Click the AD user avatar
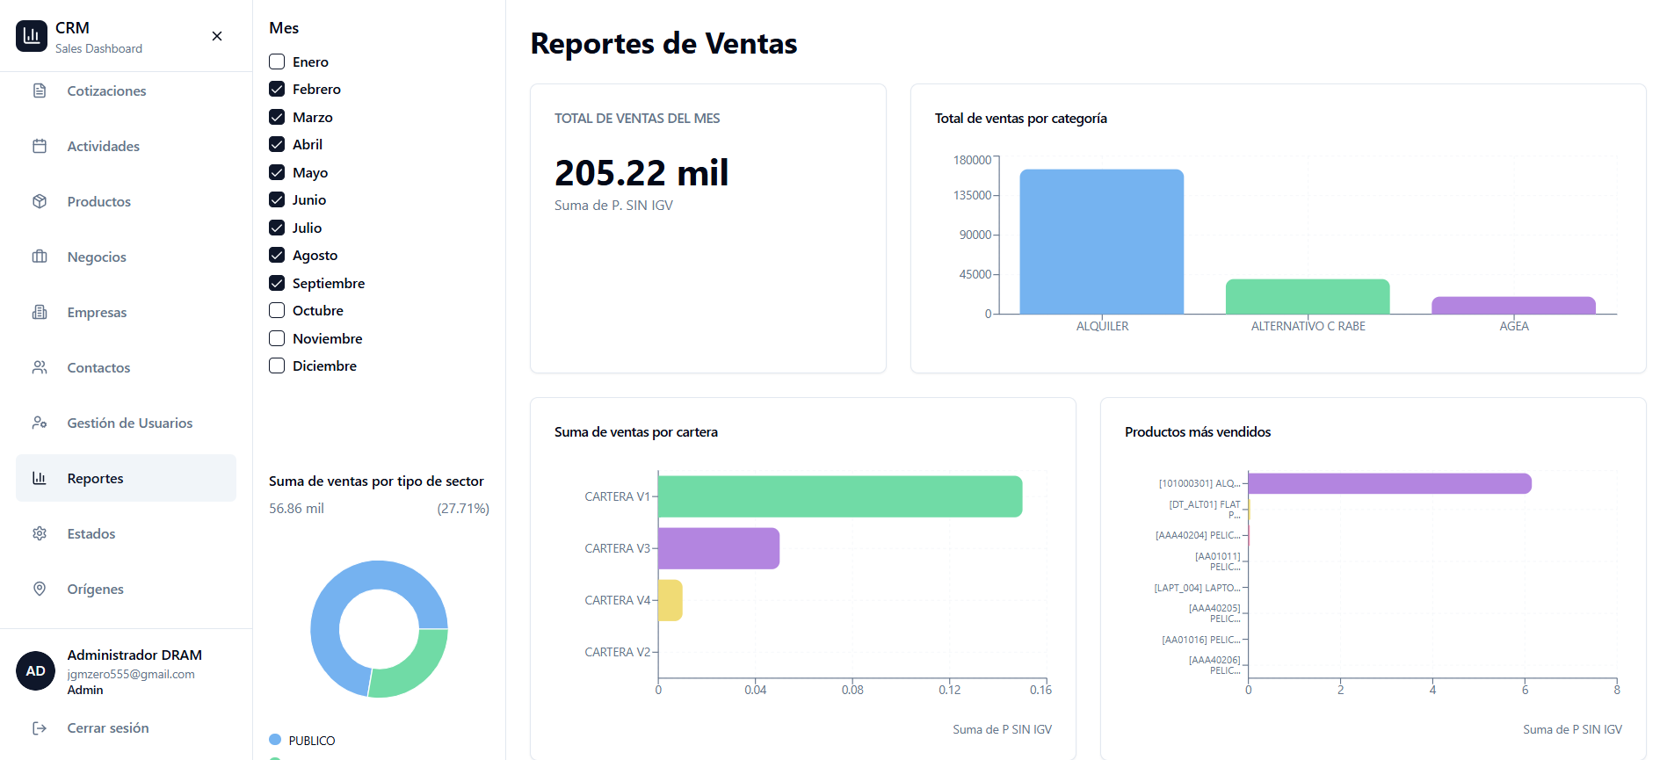The image size is (1667, 760). click(35, 671)
